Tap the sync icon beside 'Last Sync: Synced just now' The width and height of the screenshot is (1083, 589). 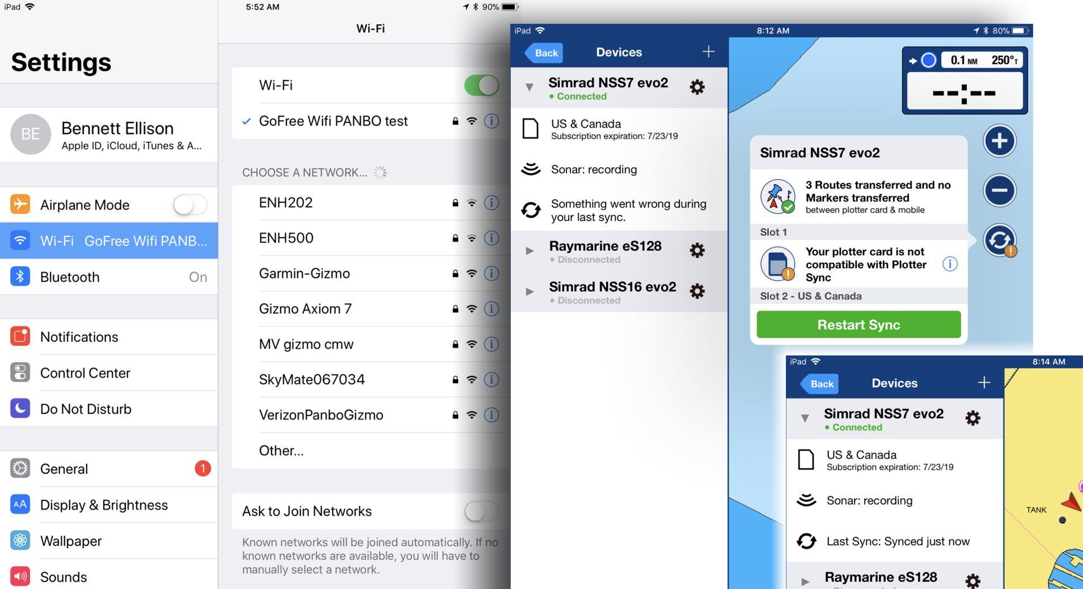[806, 541]
